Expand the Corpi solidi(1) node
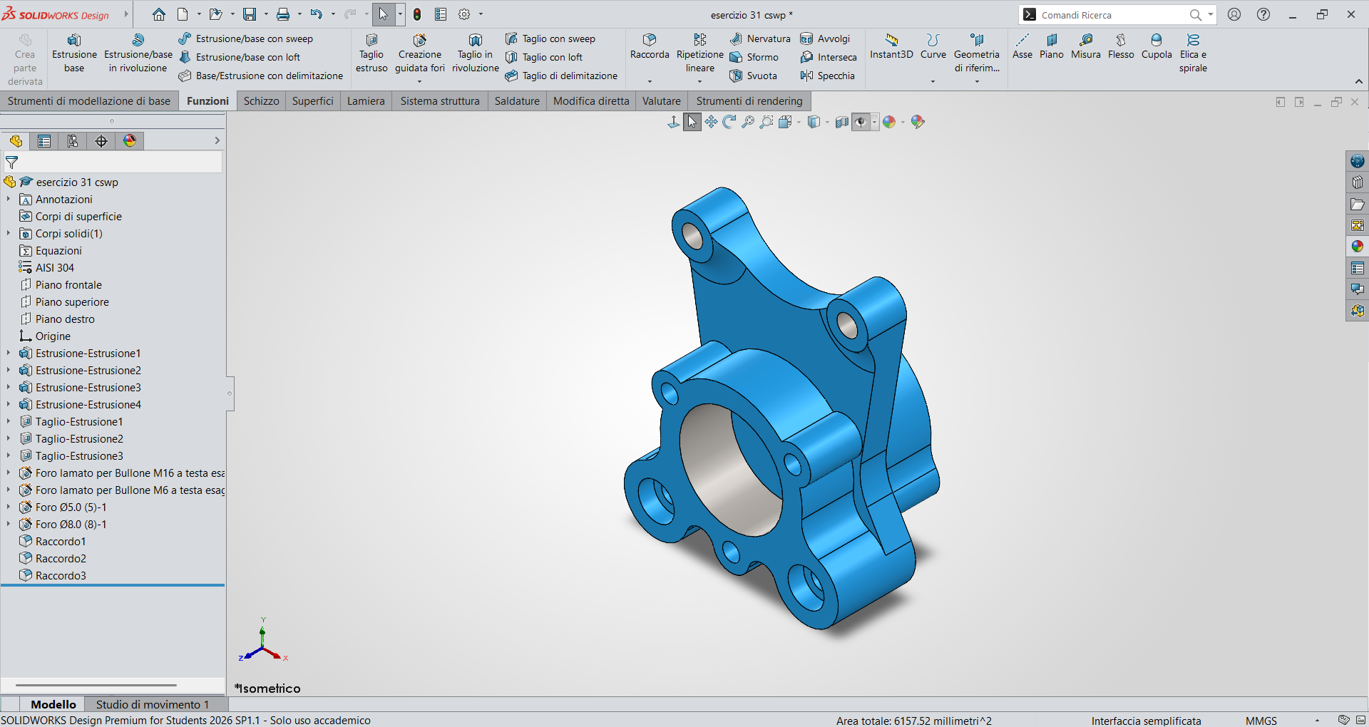Image resolution: width=1369 pixels, height=727 pixels. click(9, 234)
